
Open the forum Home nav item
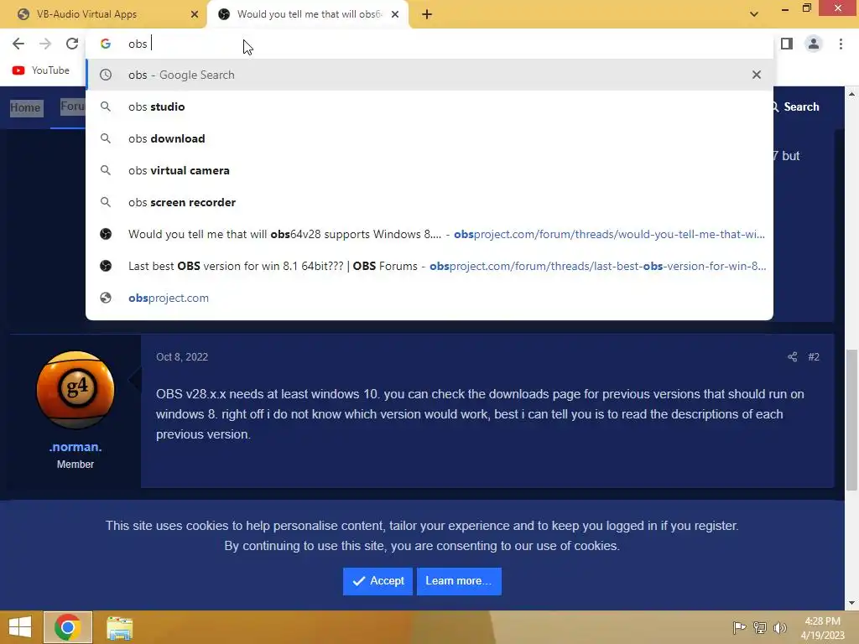pyautogui.click(x=25, y=107)
